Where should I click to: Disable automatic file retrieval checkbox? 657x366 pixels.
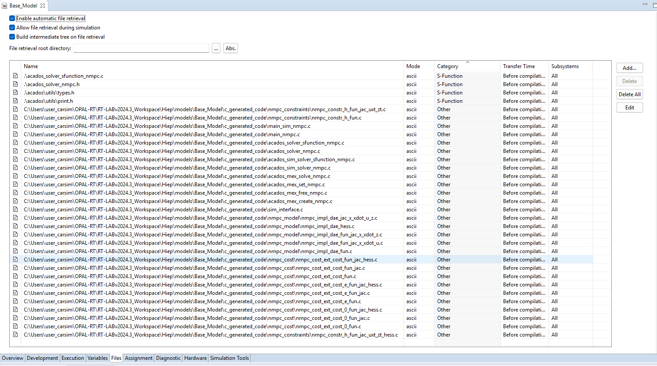click(12, 18)
